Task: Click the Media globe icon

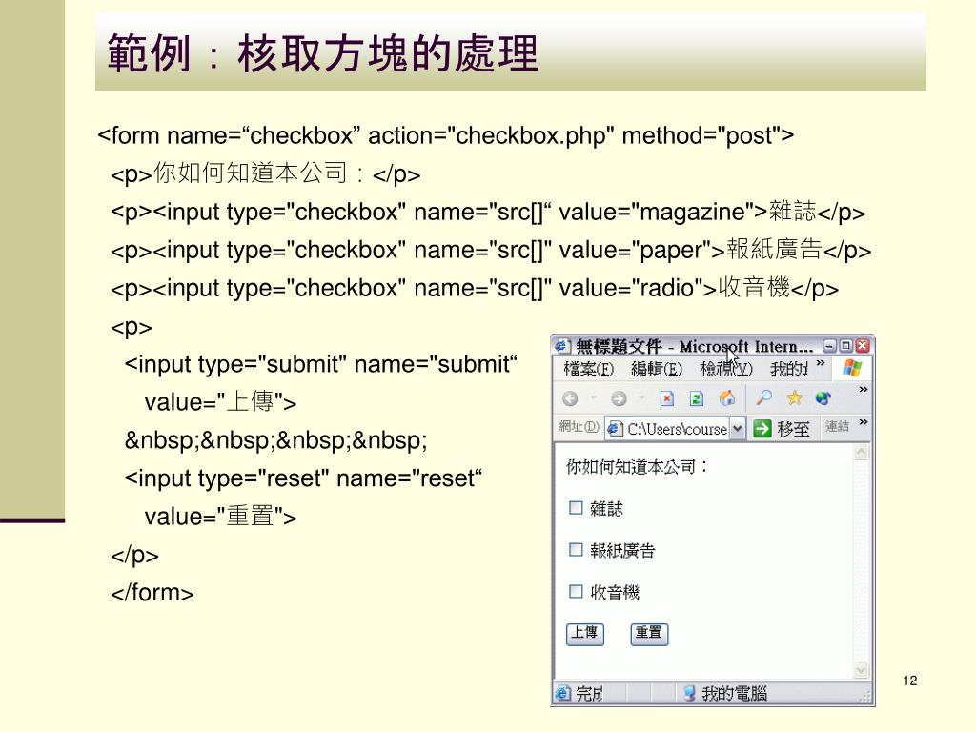Action: pyautogui.click(x=823, y=397)
